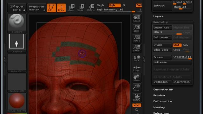This screenshot has width=203, height=114.
Task: Toggle the Local transformations icon
Action: click(x=137, y=58)
